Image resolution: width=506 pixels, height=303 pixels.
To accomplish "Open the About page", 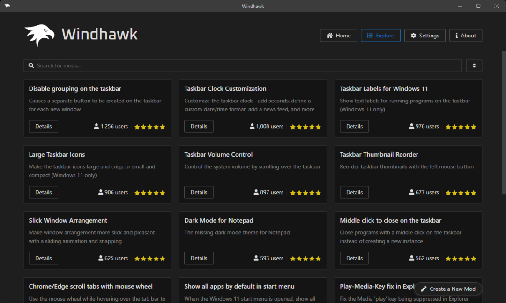I will pos(466,36).
